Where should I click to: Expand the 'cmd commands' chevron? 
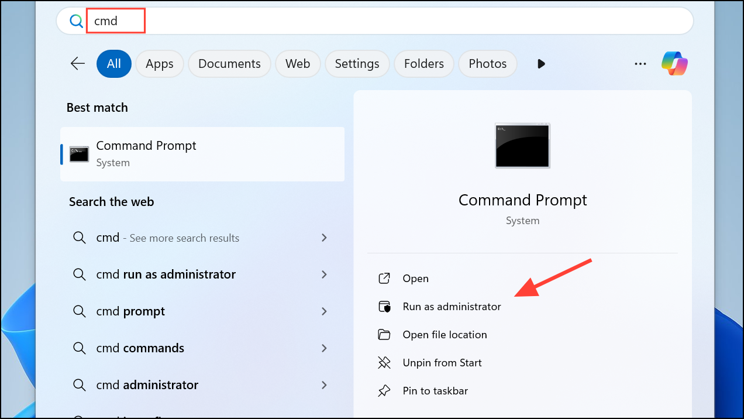click(x=324, y=348)
